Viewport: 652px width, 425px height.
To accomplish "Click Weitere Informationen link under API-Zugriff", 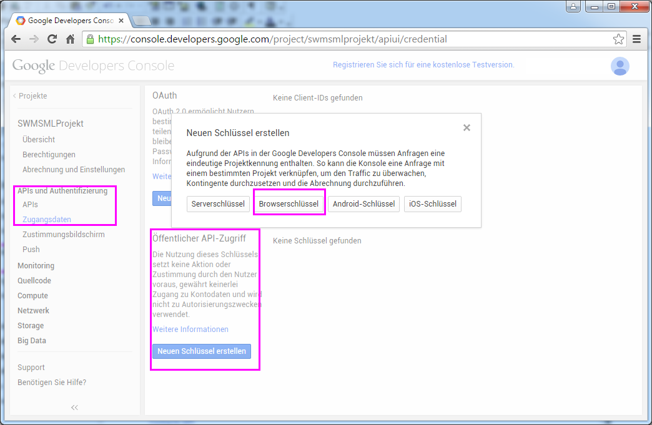I will click(190, 330).
